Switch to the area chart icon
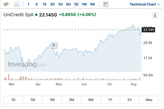Viewport: 164px width, 109px height. click(17, 4)
